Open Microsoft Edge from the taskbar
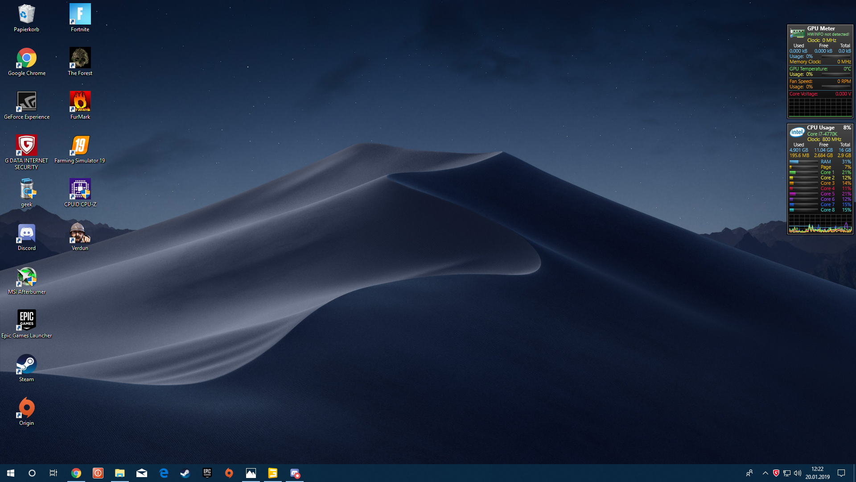 click(164, 473)
